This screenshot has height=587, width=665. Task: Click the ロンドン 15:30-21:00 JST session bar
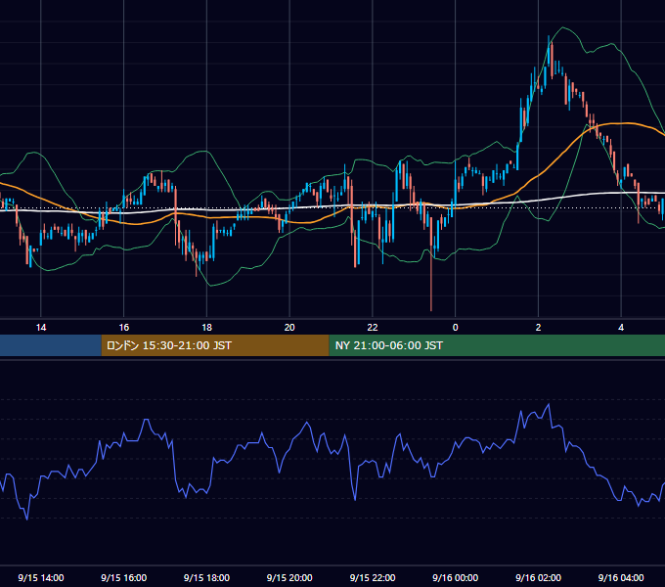(x=215, y=345)
